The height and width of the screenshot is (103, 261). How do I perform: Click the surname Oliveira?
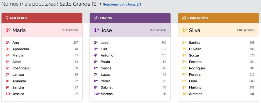(x=195, y=49)
